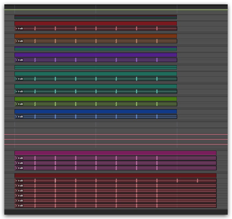Viewport: 232px width, 219px height.
Task: Select the solid red clip near the top
Action: 95,23
